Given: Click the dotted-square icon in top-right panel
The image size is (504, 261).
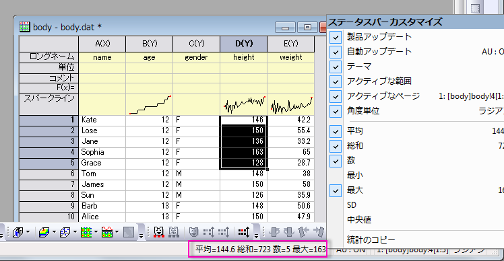Looking at the screenshot, I should 475,8.
